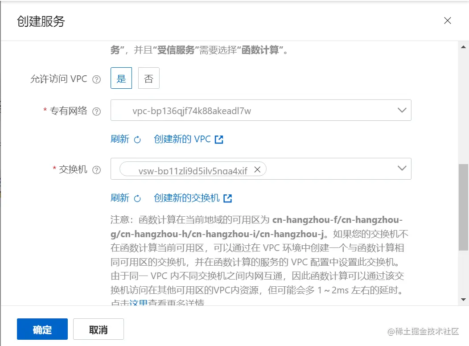The height and width of the screenshot is (346, 469).
Task: Click the vpc-bp136qjf74k88akeadl7w value text
Action: [192, 111]
